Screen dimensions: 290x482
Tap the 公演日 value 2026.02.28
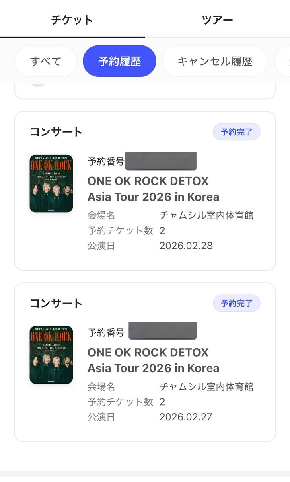(x=186, y=246)
